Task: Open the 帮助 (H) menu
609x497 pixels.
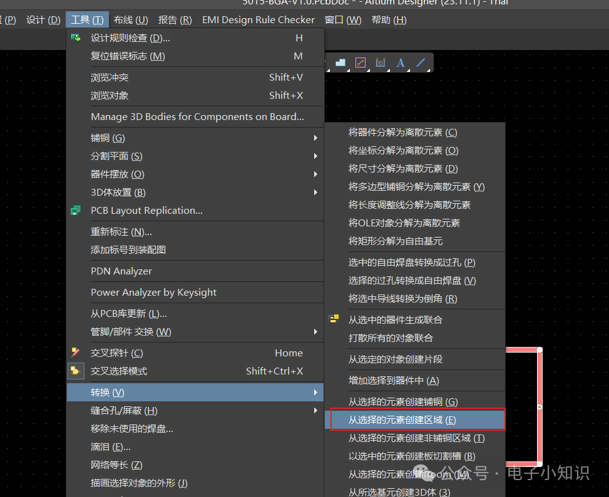Action: [x=389, y=20]
